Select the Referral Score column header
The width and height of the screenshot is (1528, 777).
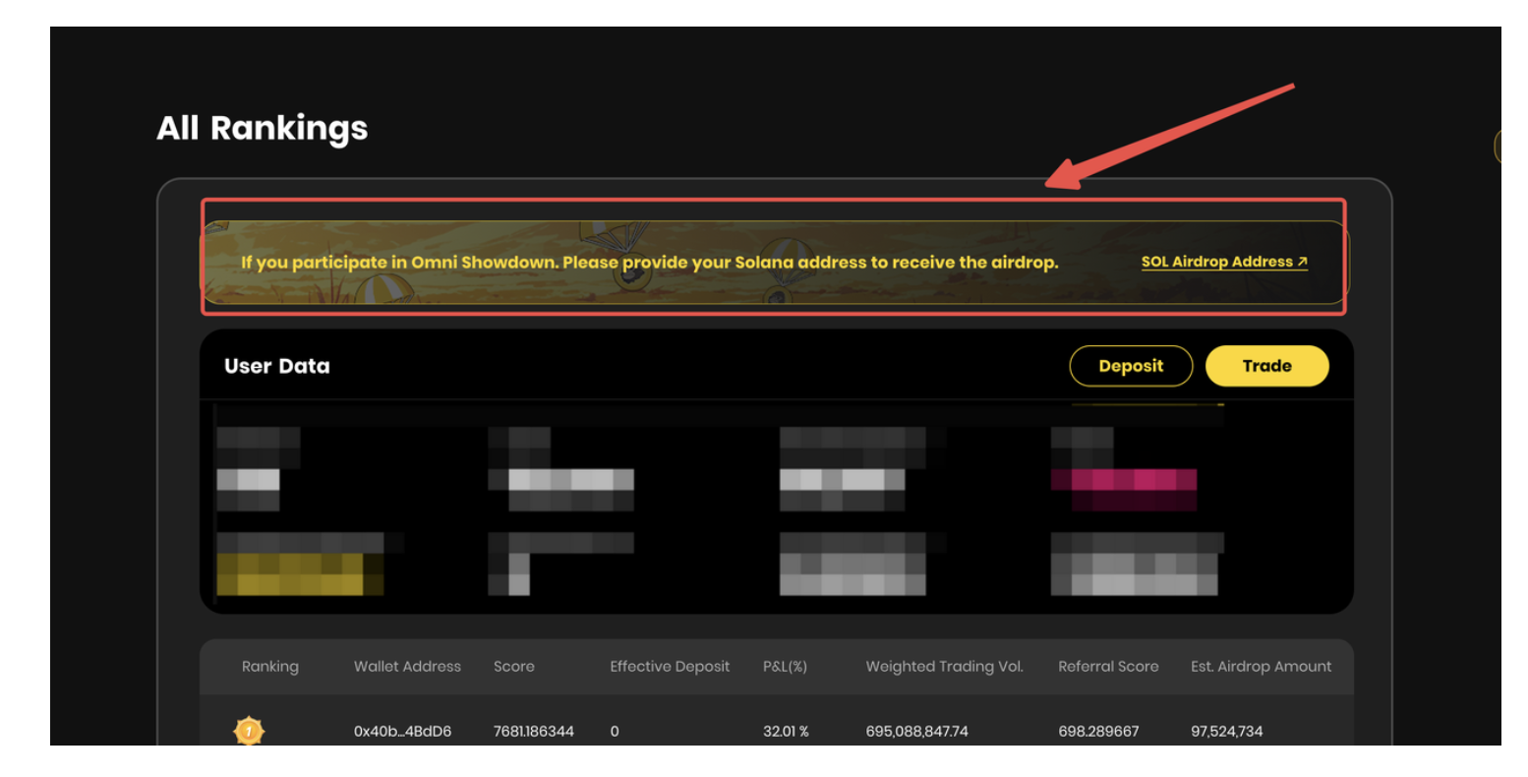tap(1108, 666)
